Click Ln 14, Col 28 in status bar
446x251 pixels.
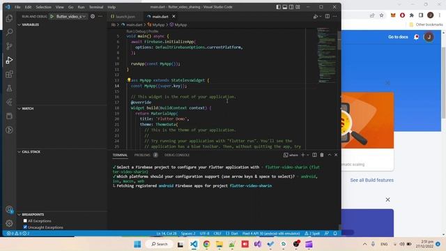[x=167, y=234]
